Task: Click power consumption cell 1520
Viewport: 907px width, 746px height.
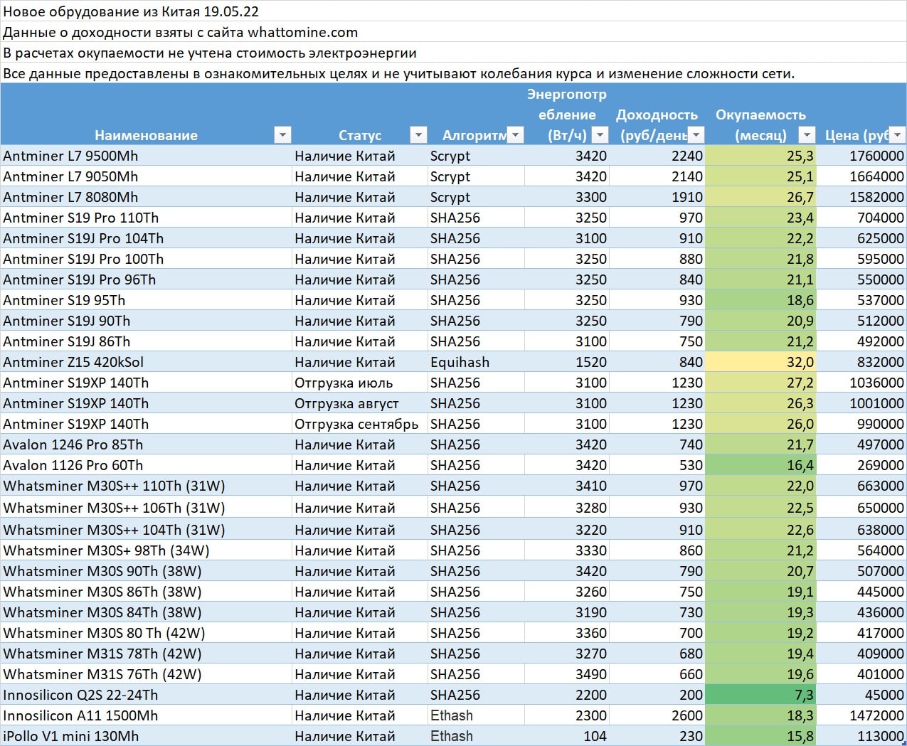Action: click(x=567, y=362)
